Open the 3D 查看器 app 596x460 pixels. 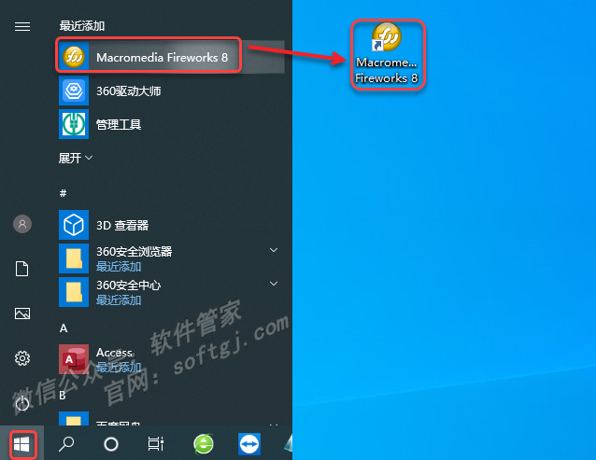point(171,225)
